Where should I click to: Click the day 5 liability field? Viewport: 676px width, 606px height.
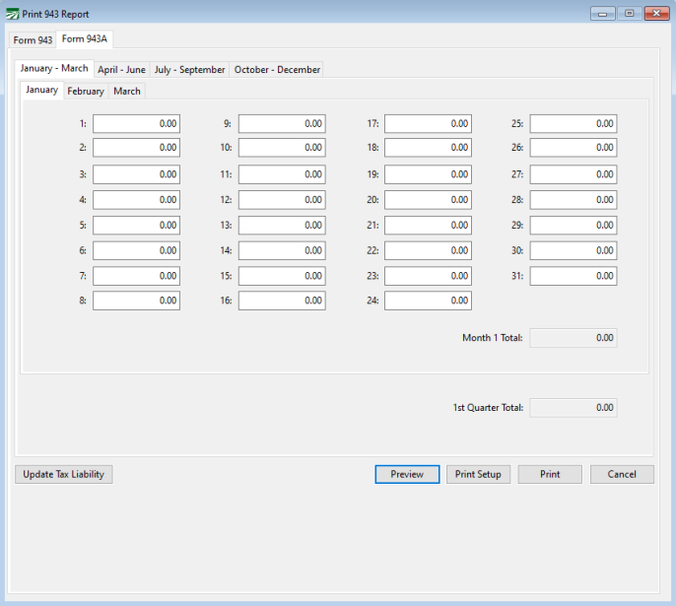136,226
